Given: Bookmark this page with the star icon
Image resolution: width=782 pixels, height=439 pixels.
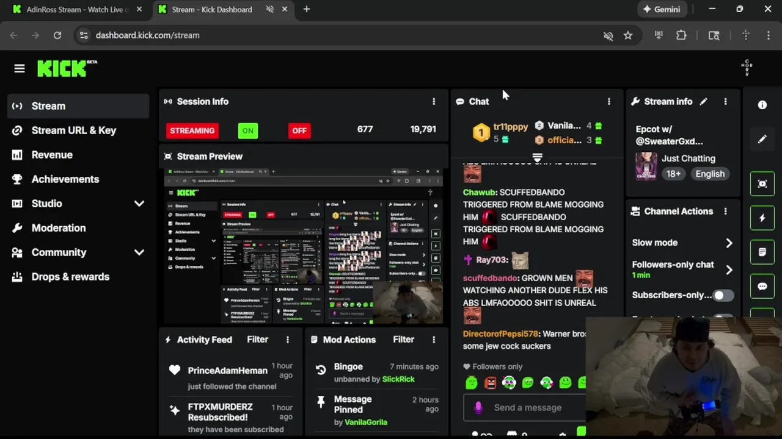Looking at the screenshot, I should point(628,35).
